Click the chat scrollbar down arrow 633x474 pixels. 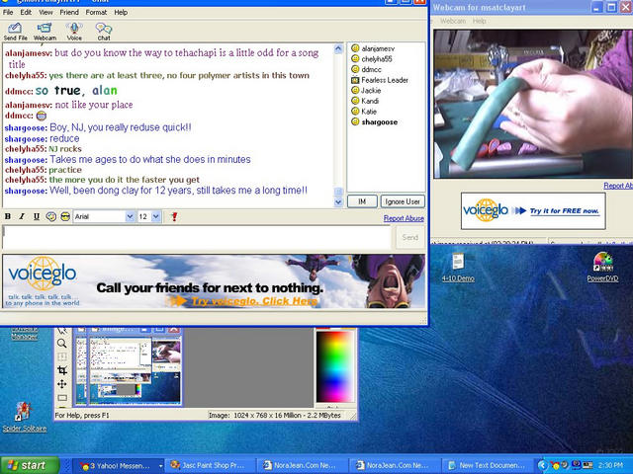pyautogui.click(x=338, y=201)
